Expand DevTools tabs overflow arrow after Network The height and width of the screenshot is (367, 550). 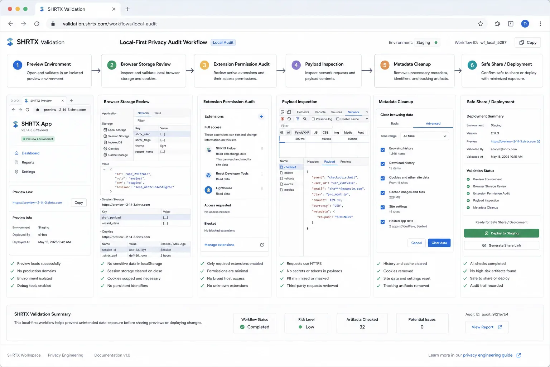367,112
